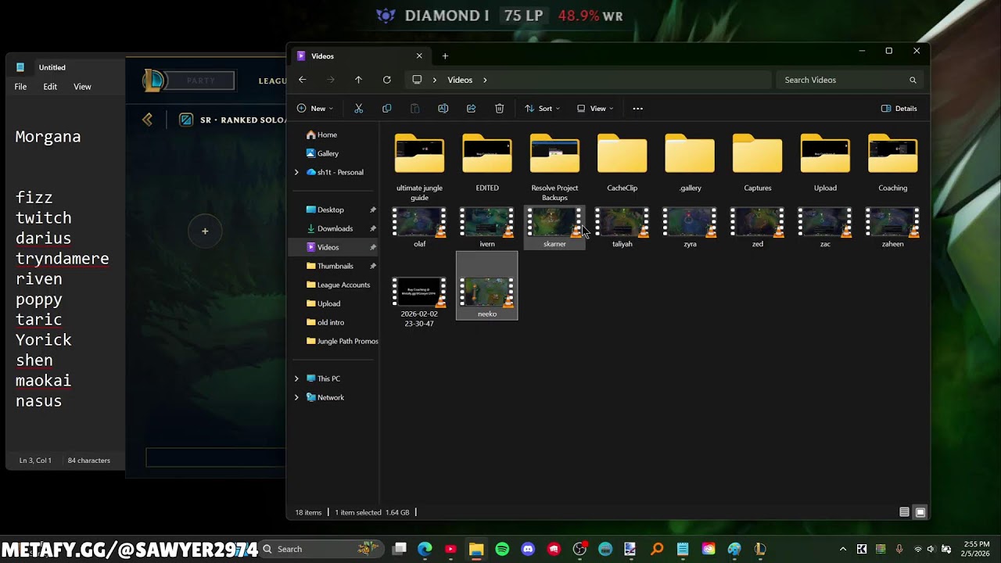Expand the sh1t - Personal OneDrive node
1001x563 pixels.
click(296, 172)
